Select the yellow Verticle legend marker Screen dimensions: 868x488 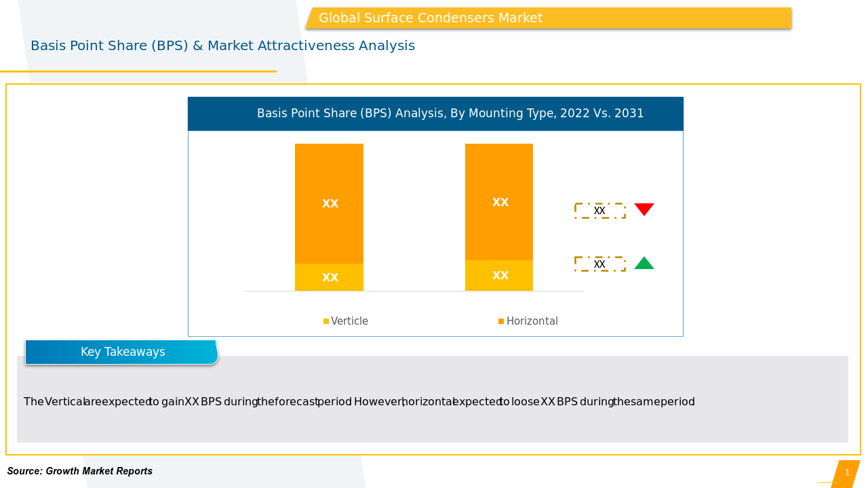click(326, 321)
